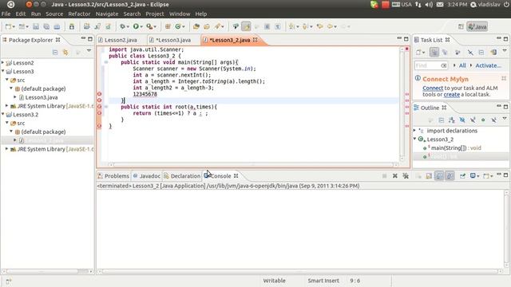
Task: Switch to the Problems tab
Action: pos(113,175)
